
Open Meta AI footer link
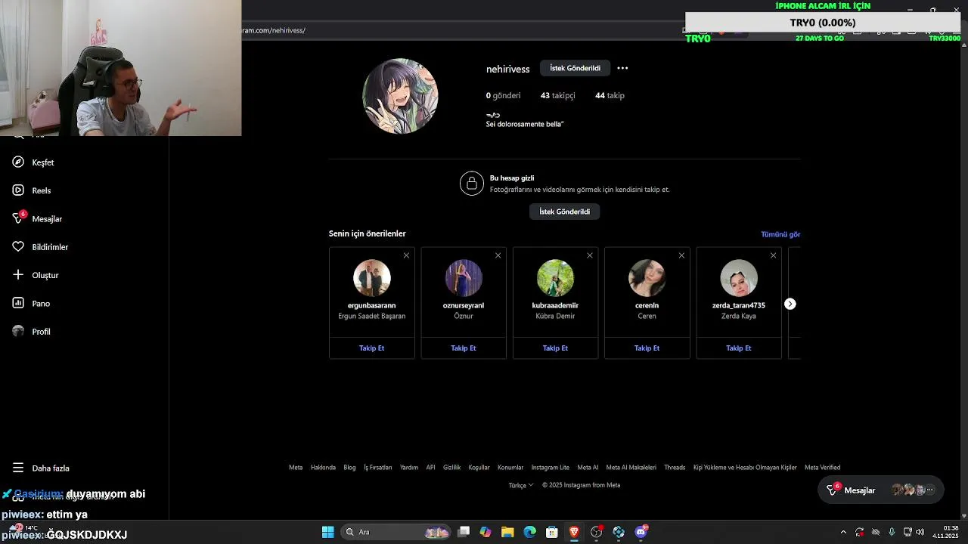click(588, 467)
